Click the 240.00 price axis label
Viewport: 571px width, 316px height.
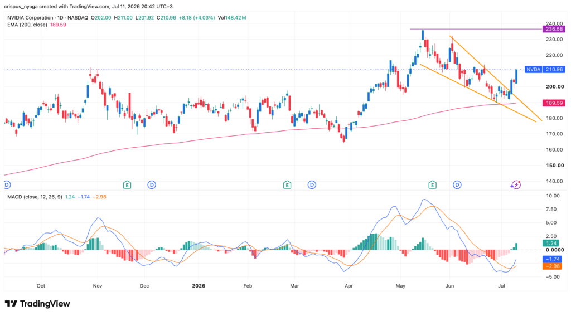pyautogui.click(x=554, y=23)
